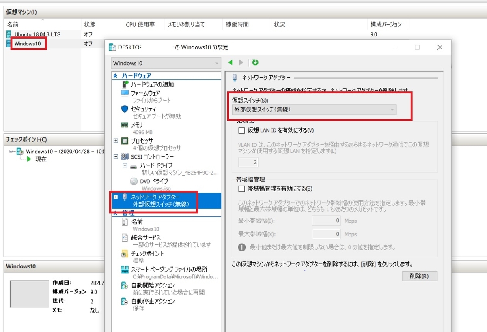The height and width of the screenshot is (332, 487).
Task: Click the 名前 icon under management section
Action: [x=125, y=222]
